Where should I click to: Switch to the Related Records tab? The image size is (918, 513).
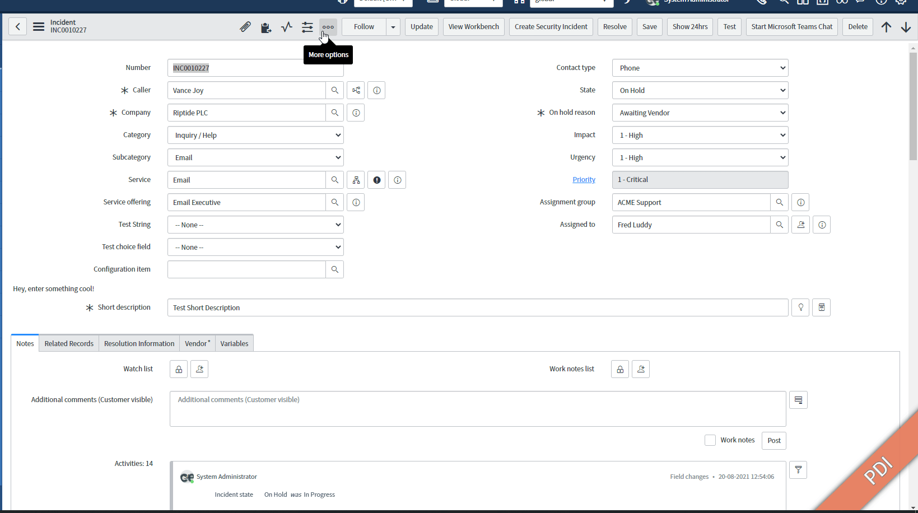[x=68, y=343]
